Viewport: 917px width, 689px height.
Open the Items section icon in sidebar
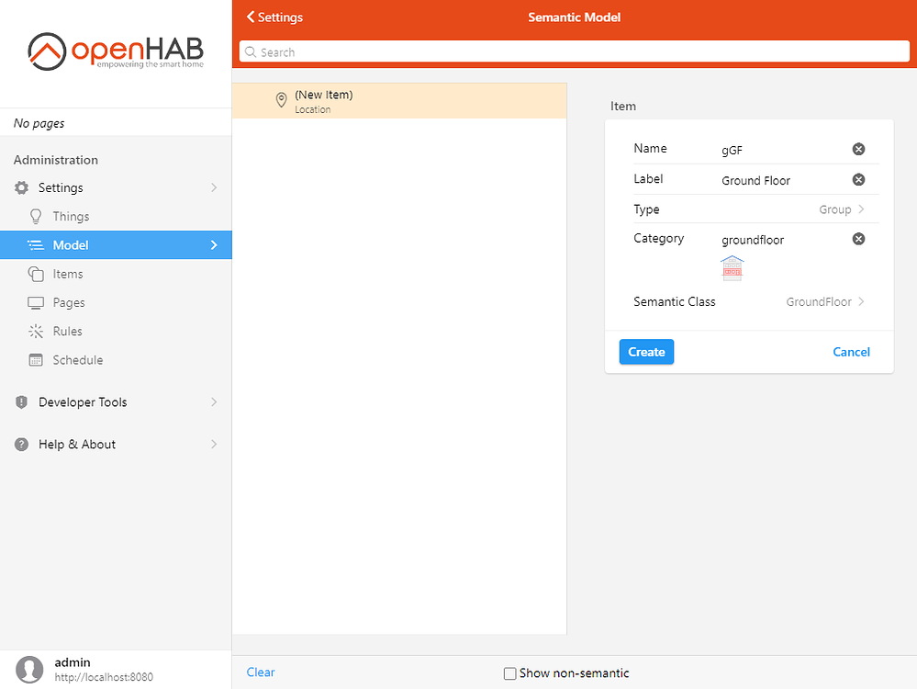coord(34,274)
